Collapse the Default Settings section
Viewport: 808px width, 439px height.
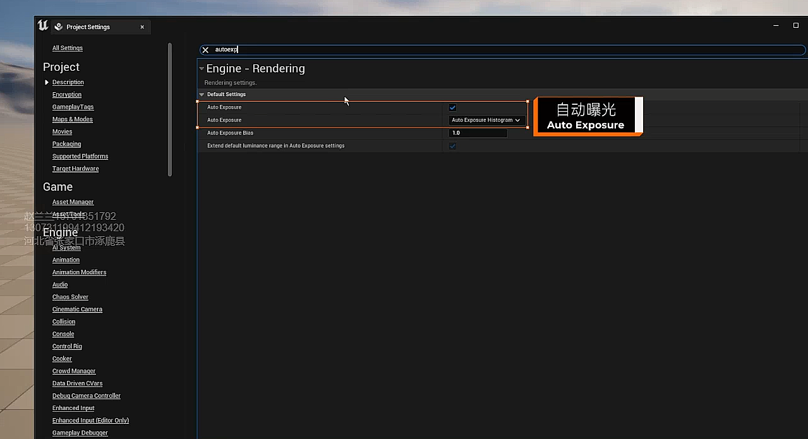coord(202,95)
